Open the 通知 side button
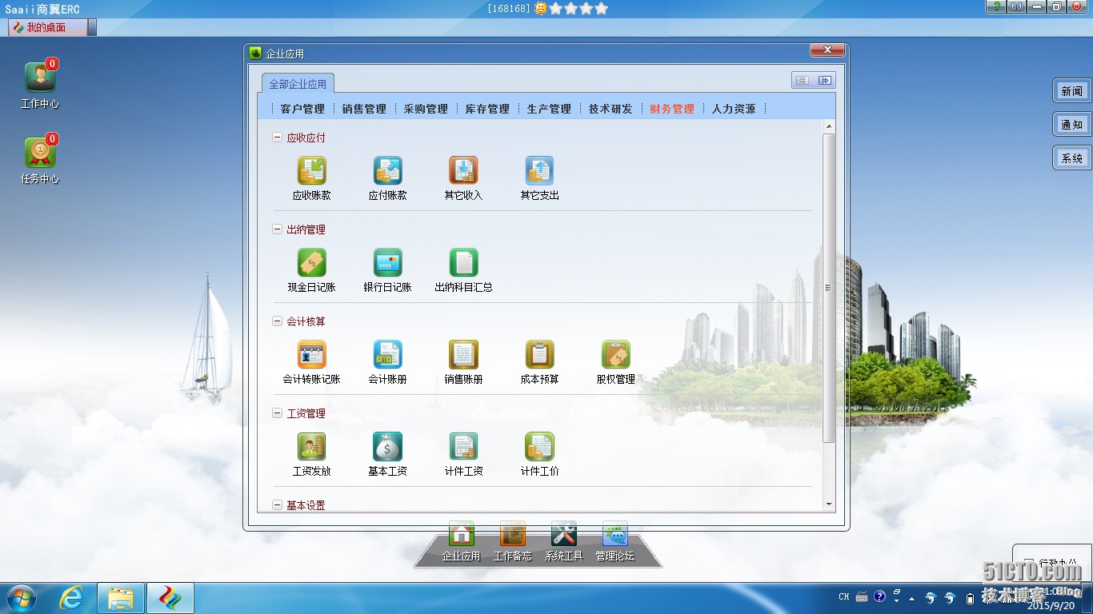 pyautogui.click(x=1072, y=125)
